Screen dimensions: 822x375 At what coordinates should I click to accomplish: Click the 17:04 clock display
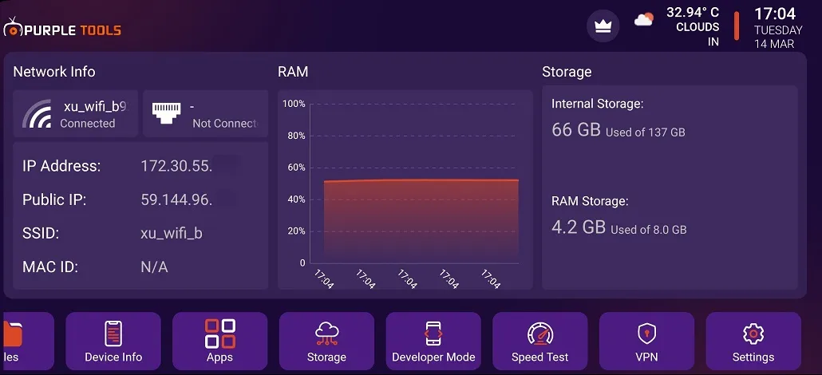click(775, 14)
